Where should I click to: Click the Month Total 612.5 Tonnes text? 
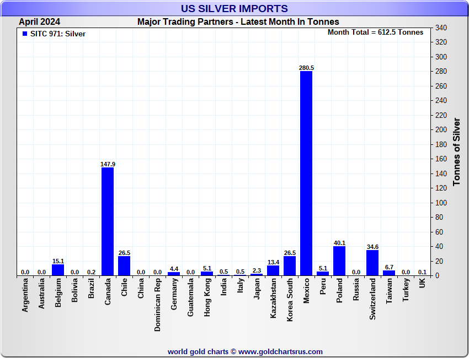pos(375,32)
